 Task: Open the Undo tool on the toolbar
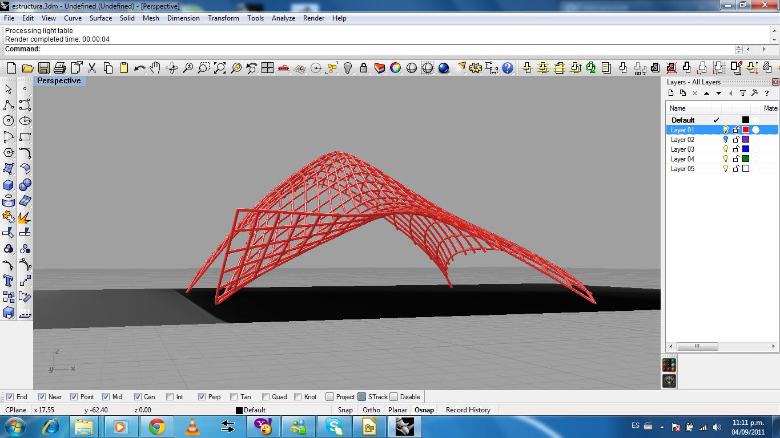click(138, 68)
